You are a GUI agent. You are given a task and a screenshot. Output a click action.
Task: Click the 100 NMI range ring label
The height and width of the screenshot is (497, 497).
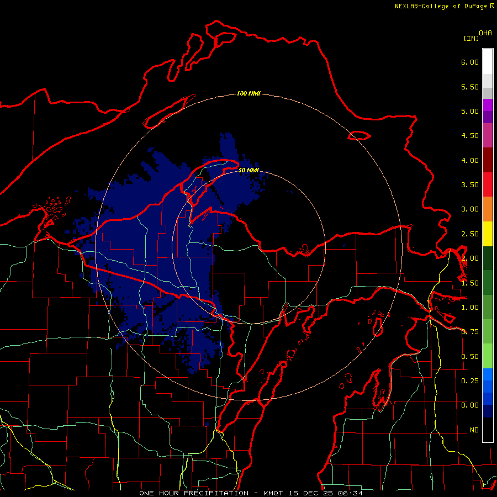[x=248, y=93]
